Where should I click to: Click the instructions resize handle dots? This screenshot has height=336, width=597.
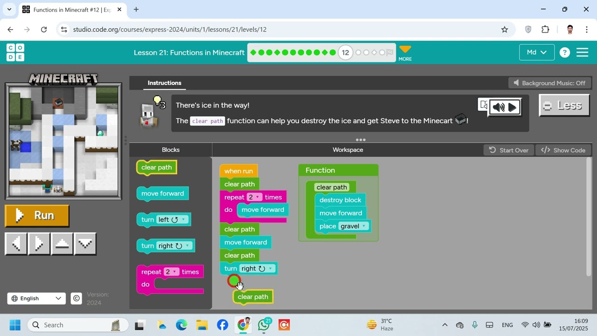click(361, 140)
